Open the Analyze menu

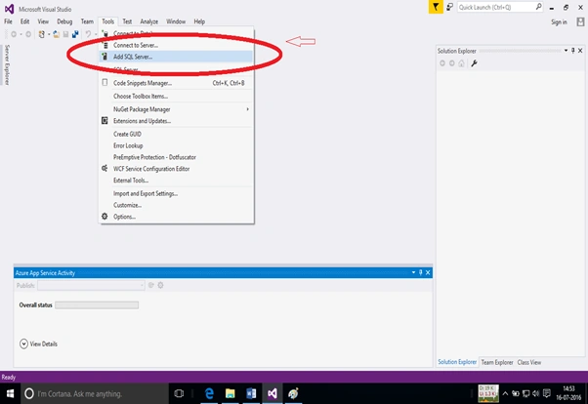click(x=148, y=21)
